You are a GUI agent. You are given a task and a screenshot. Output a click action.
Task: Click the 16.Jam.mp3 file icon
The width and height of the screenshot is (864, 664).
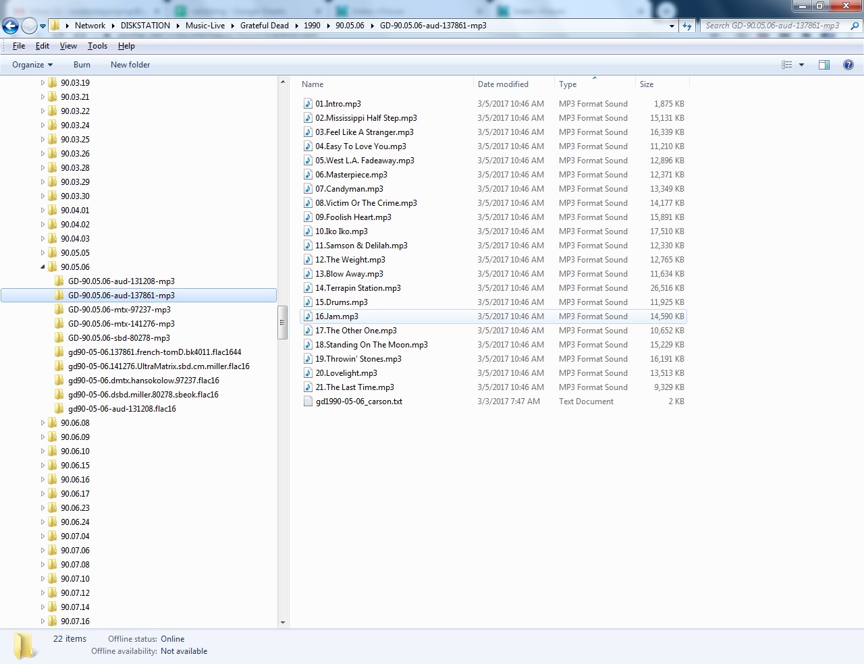point(308,316)
